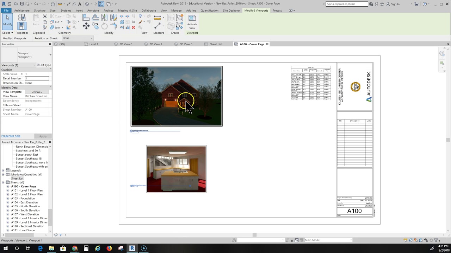
Task: Select A110 - Sectional Elevation in browser
Action: 27,226
